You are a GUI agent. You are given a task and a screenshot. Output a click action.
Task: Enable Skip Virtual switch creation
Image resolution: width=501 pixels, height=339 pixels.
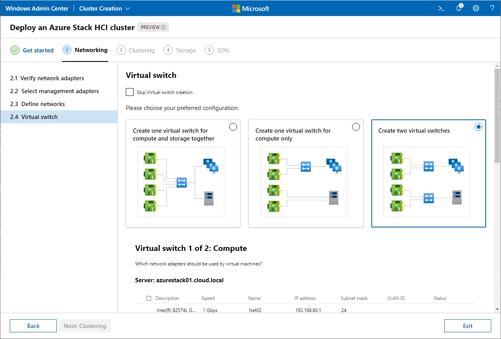click(x=130, y=92)
